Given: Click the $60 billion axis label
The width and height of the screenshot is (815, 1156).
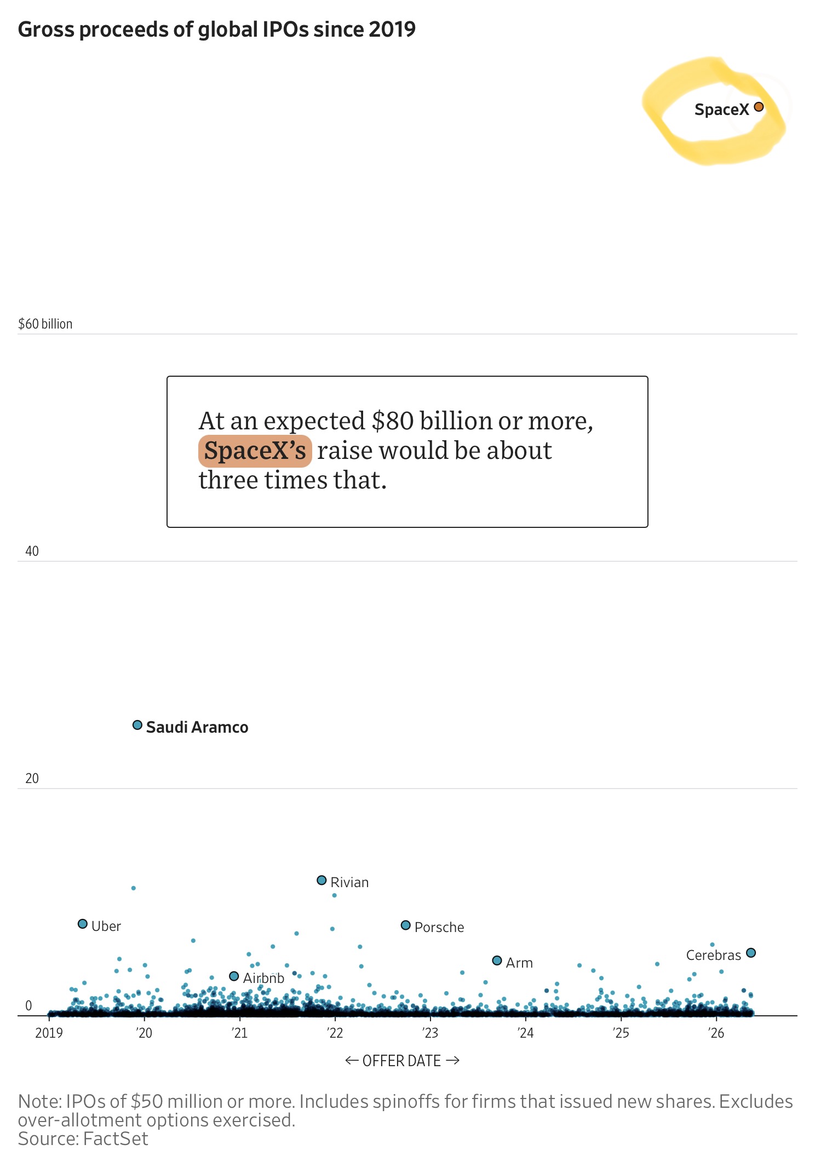Looking at the screenshot, I should click(45, 324).
